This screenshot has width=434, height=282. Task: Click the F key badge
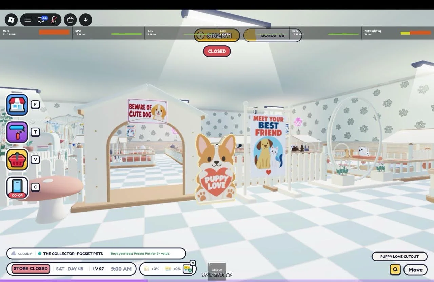coord(35,104)
